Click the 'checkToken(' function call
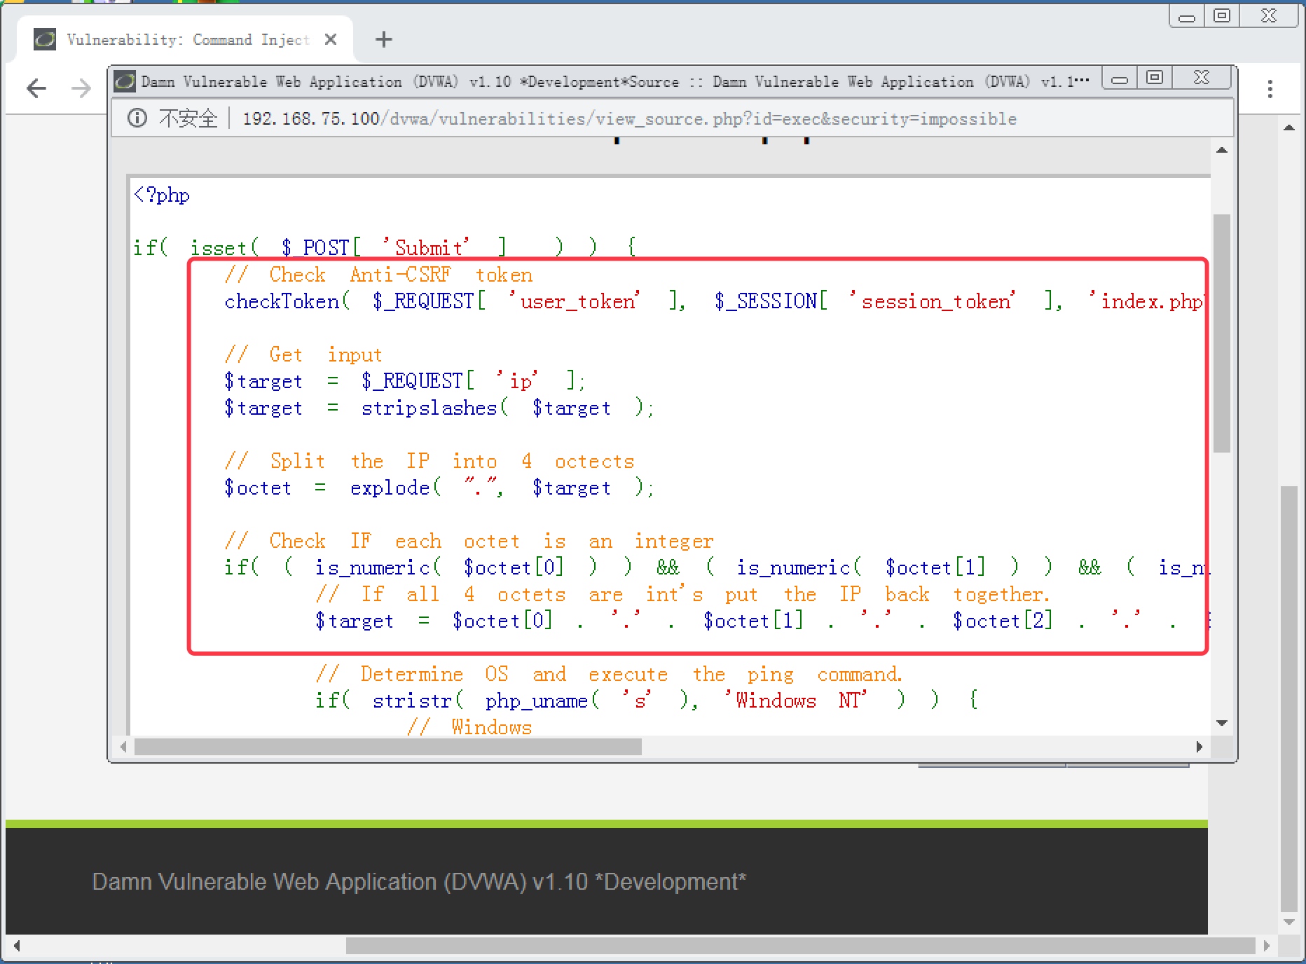This screenshot has width=1306, height=964. [x=287, y=301]
